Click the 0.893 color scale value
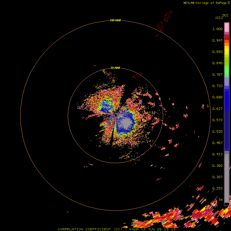This screenshot has height=231, width=231. [x=217, y=52]
